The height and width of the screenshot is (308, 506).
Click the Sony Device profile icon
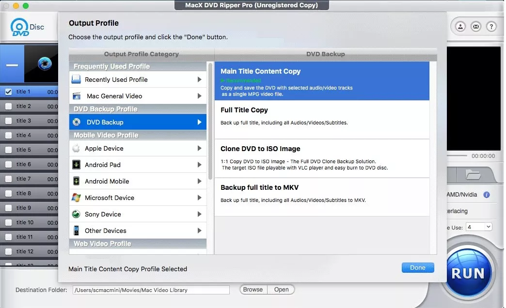(x=76, y=214)
